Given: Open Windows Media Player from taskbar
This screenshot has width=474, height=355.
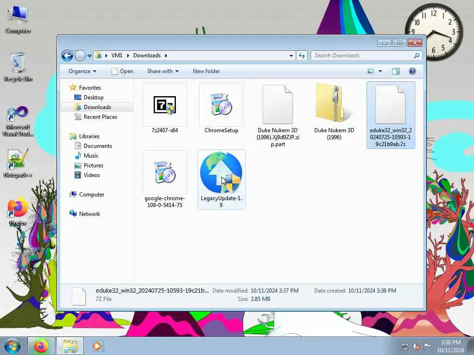Looking at the screenshot, I should [97, 346].
